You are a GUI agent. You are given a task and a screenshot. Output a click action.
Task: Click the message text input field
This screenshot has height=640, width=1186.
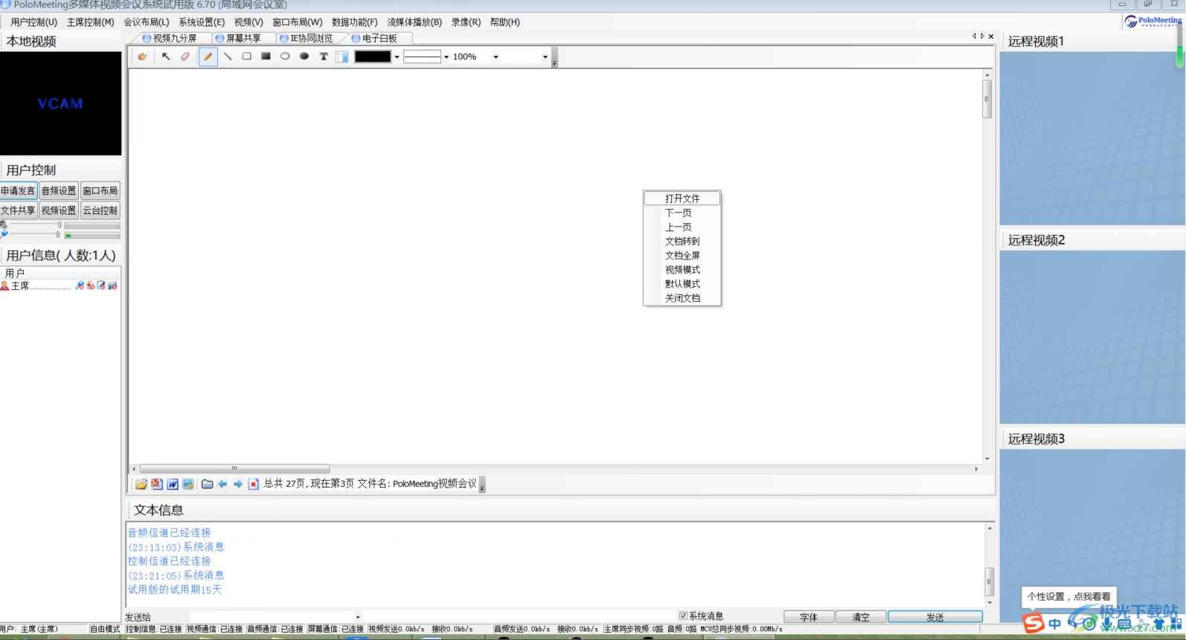point(519,616)
